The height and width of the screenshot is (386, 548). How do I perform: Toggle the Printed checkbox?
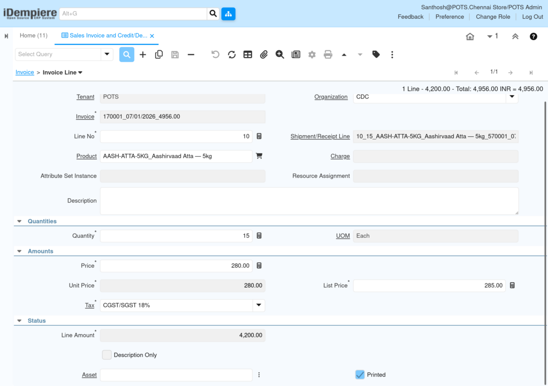point(360,374)
